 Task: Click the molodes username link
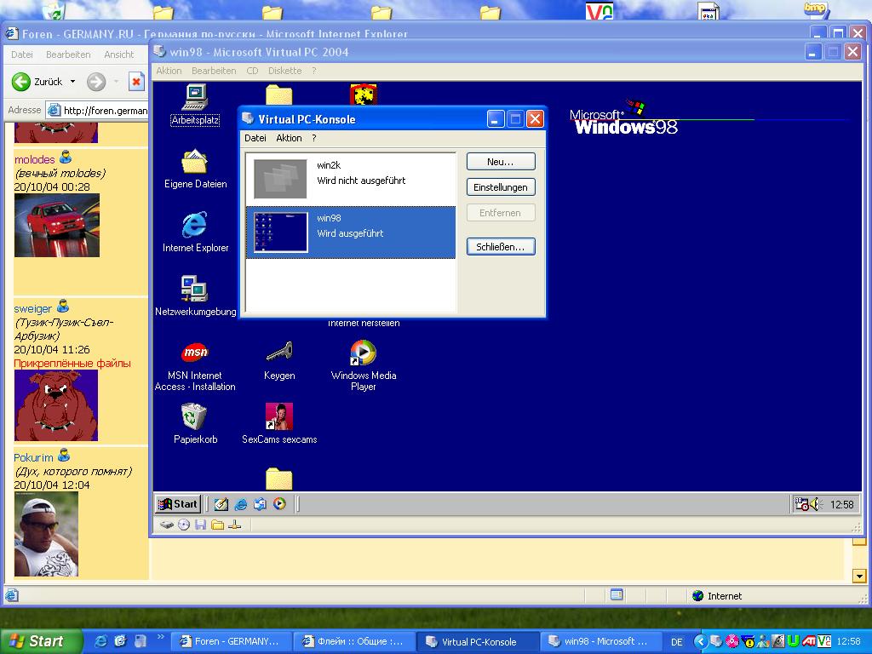[34, 159]
